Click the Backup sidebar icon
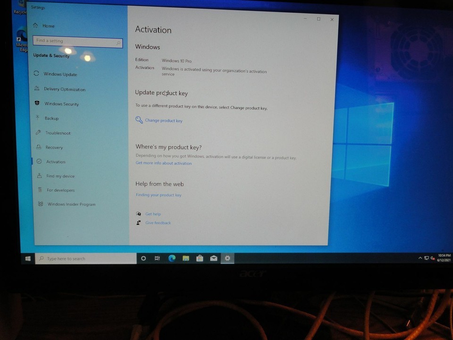Screen dimensions: 453x340 tap(37, 118)
